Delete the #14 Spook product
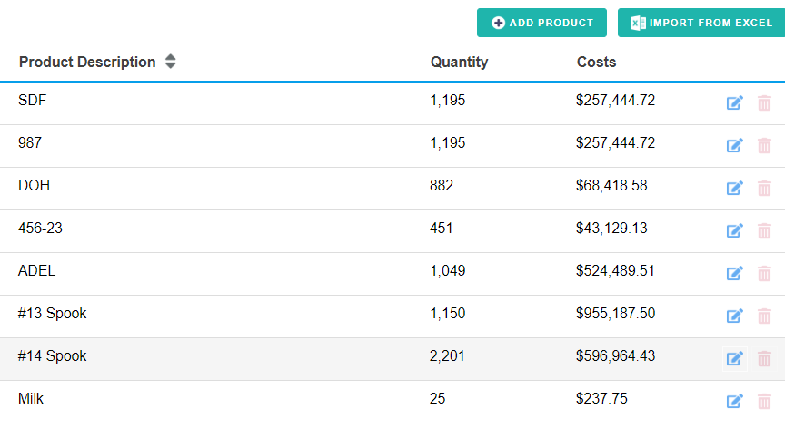 click(x=764, y=358)
